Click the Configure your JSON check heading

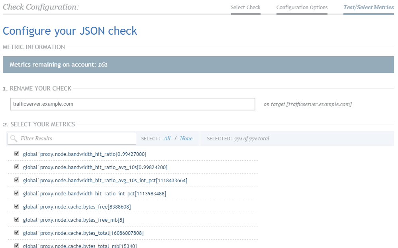tap(70, 31)
